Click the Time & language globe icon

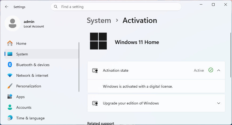10,118
